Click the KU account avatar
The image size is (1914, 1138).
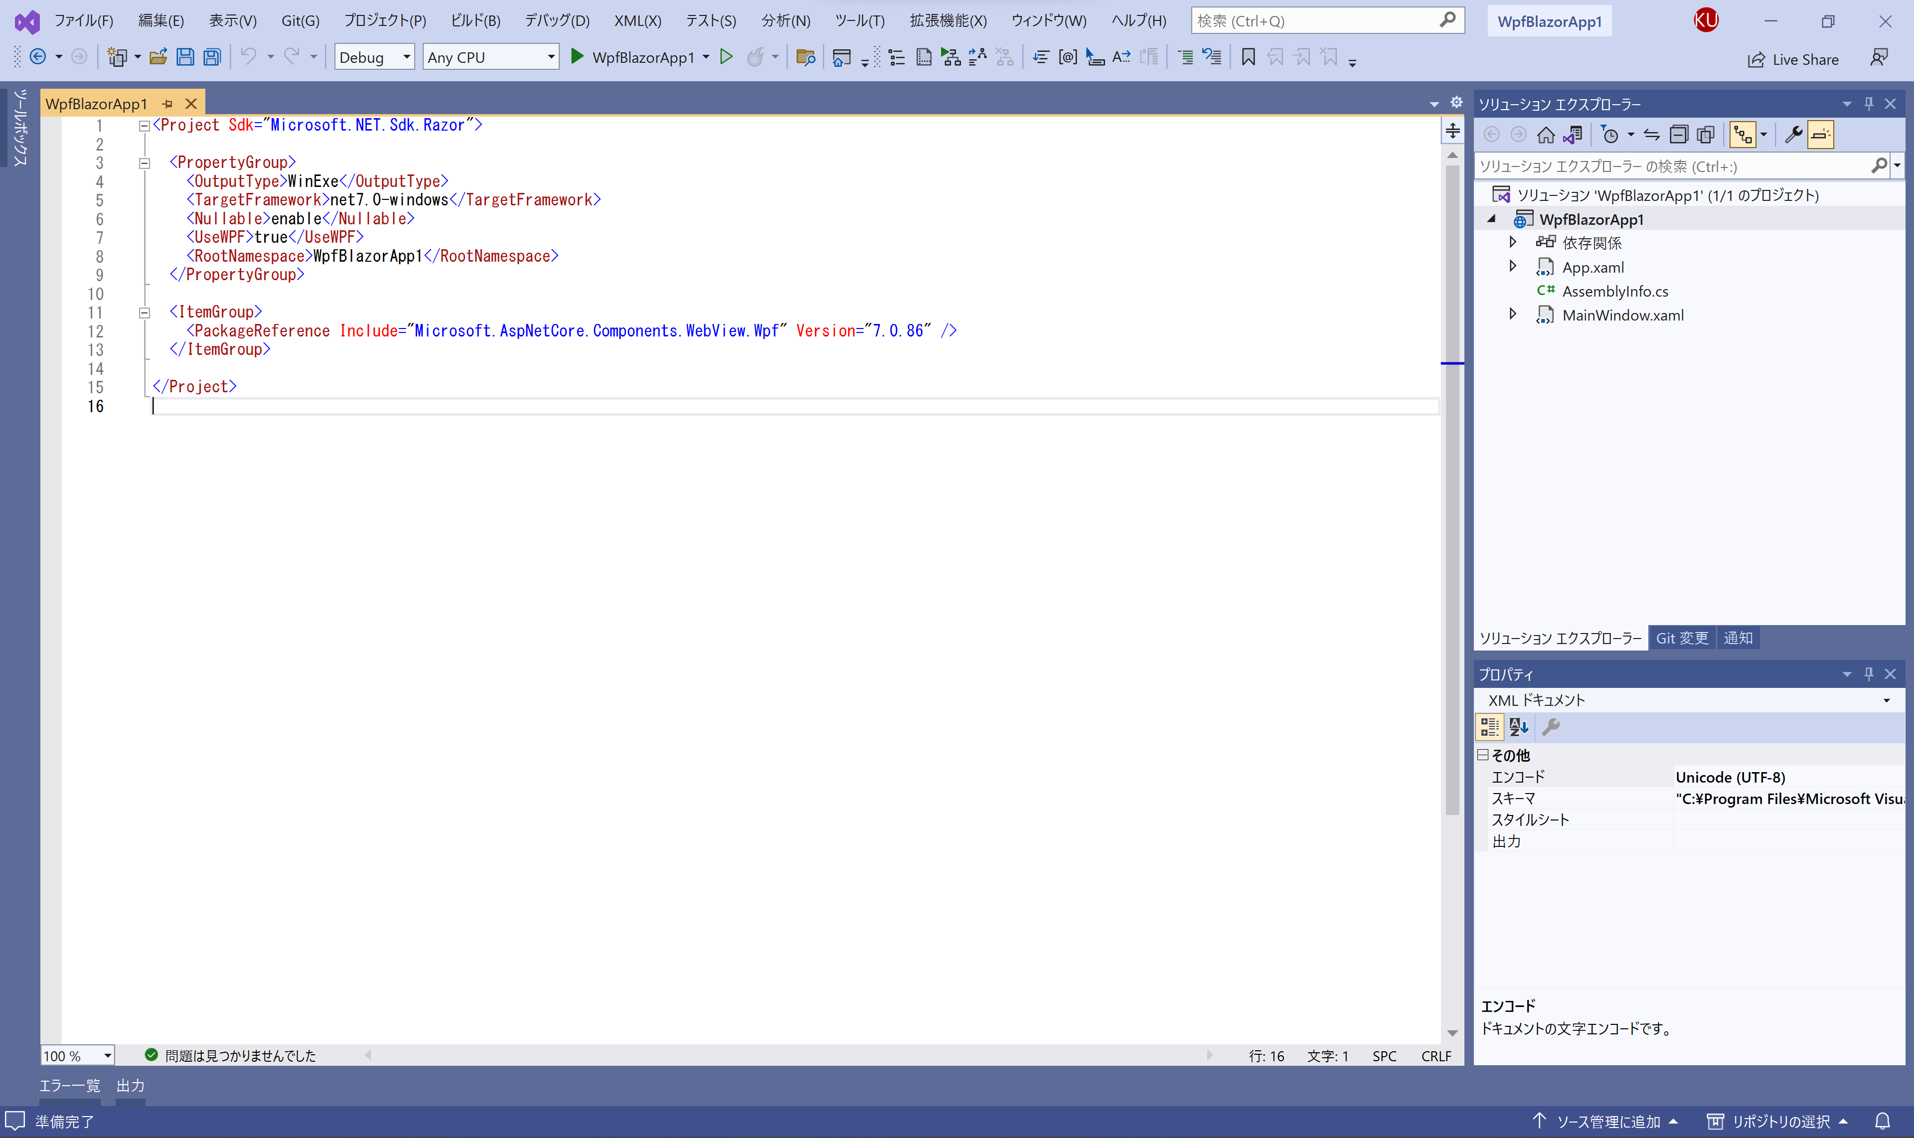pyautogui.click(x=1706, y=21)
